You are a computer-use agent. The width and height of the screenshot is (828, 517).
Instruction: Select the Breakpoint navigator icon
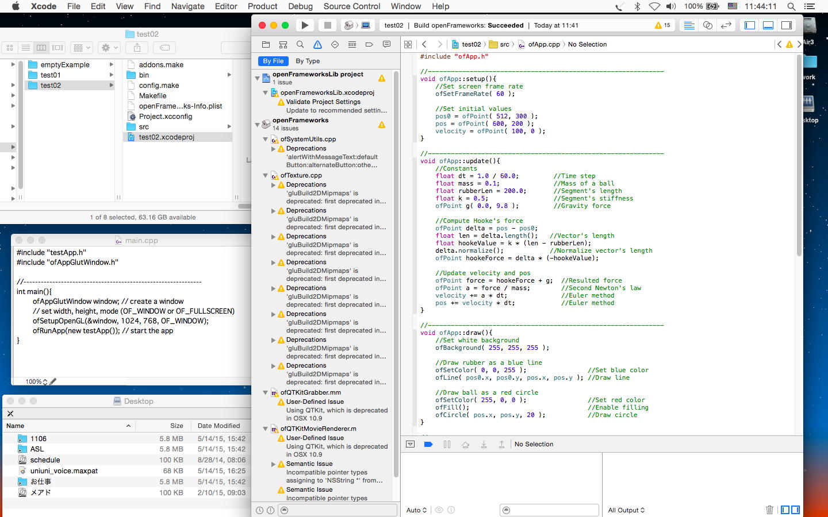(369, 44)
